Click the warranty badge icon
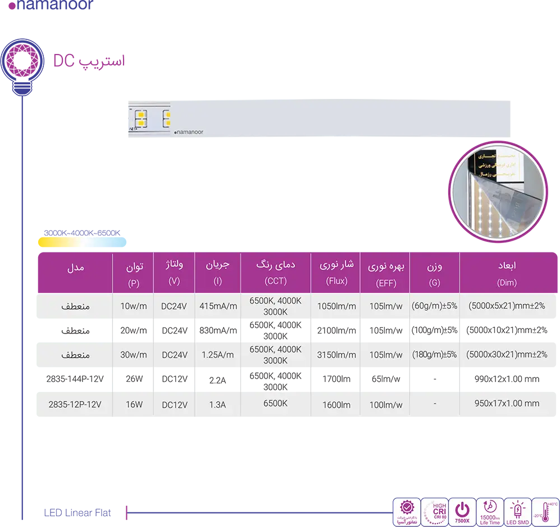Screen dimensions: 560x527 [x=406, y=511]
